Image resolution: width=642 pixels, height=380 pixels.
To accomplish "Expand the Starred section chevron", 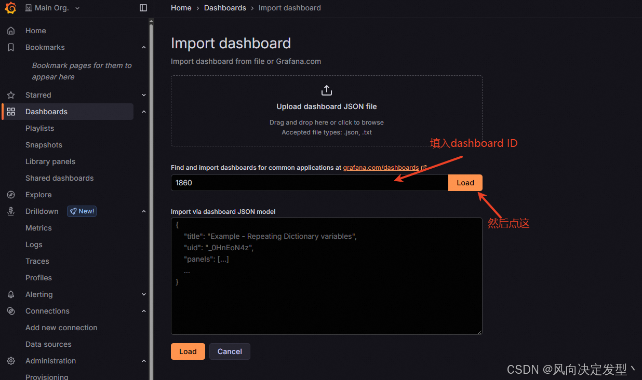I will [144, 95].
